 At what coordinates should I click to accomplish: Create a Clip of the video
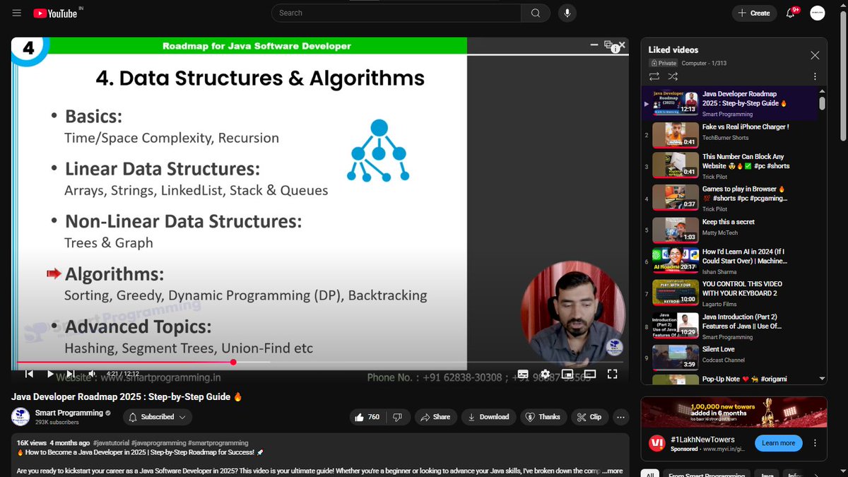[x=589, y=417]
